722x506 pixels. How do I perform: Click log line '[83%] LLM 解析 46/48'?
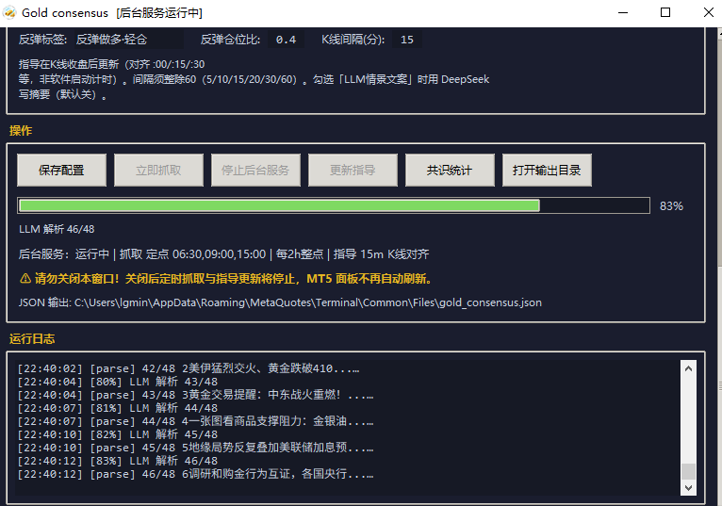tap(118, 461)
